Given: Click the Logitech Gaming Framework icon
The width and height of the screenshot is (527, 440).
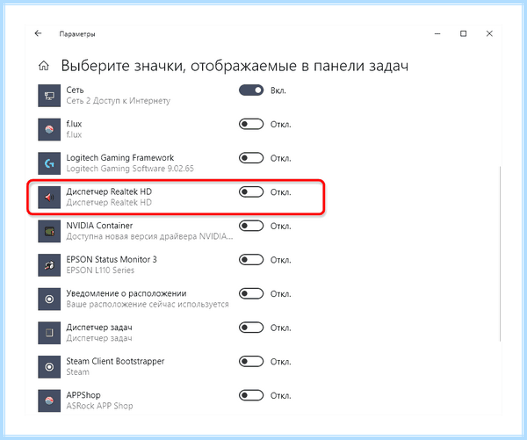Looking at the screenshot, I should pos(49,163).
